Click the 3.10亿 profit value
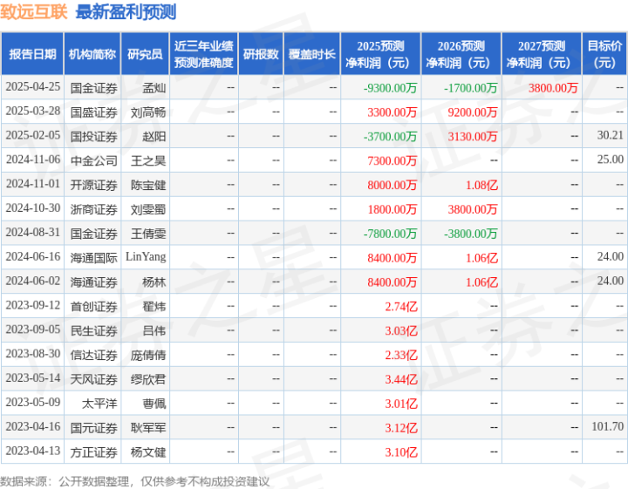The image size is (628, 489). pos(401,452)
